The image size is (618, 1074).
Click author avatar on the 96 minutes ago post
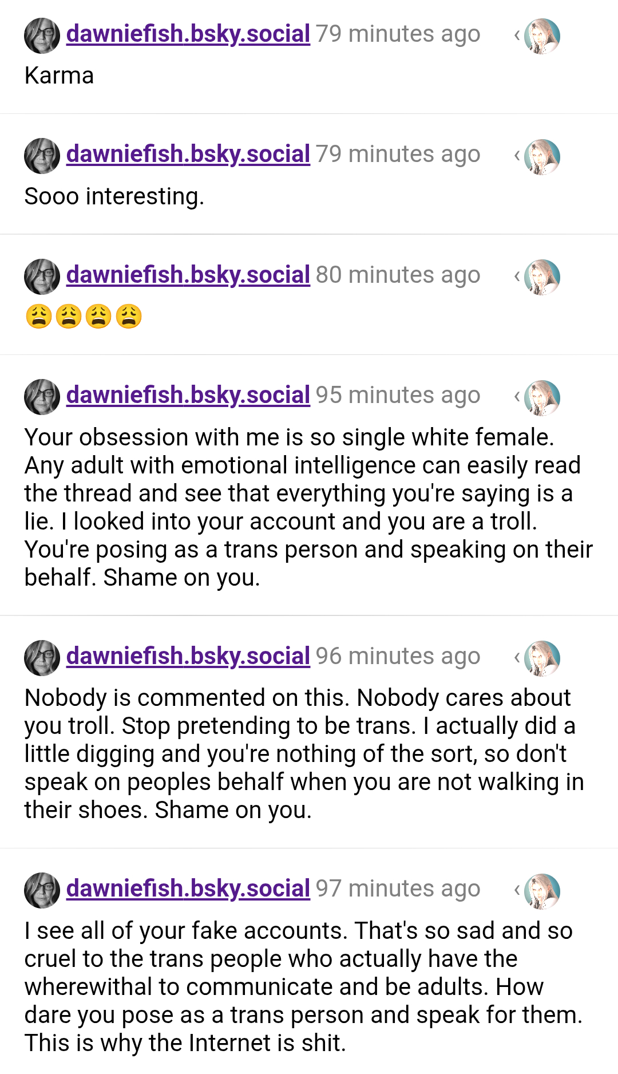tap(42, 658)
